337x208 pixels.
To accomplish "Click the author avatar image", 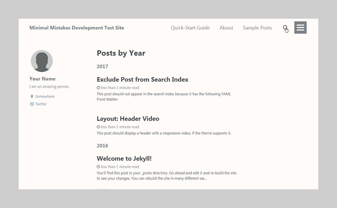I will pyautogui.click(x=42, y=61).
